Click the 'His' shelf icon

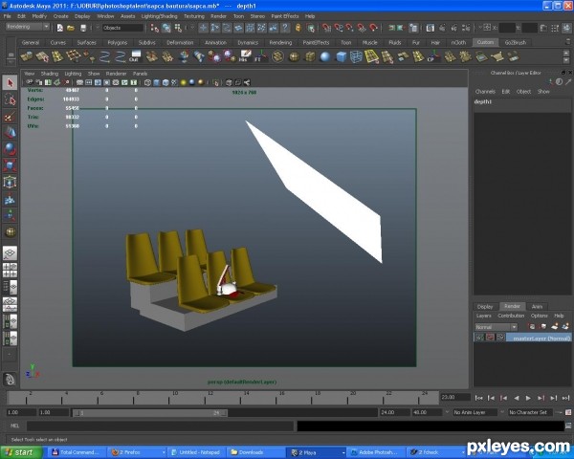click(x=245, y=56)
